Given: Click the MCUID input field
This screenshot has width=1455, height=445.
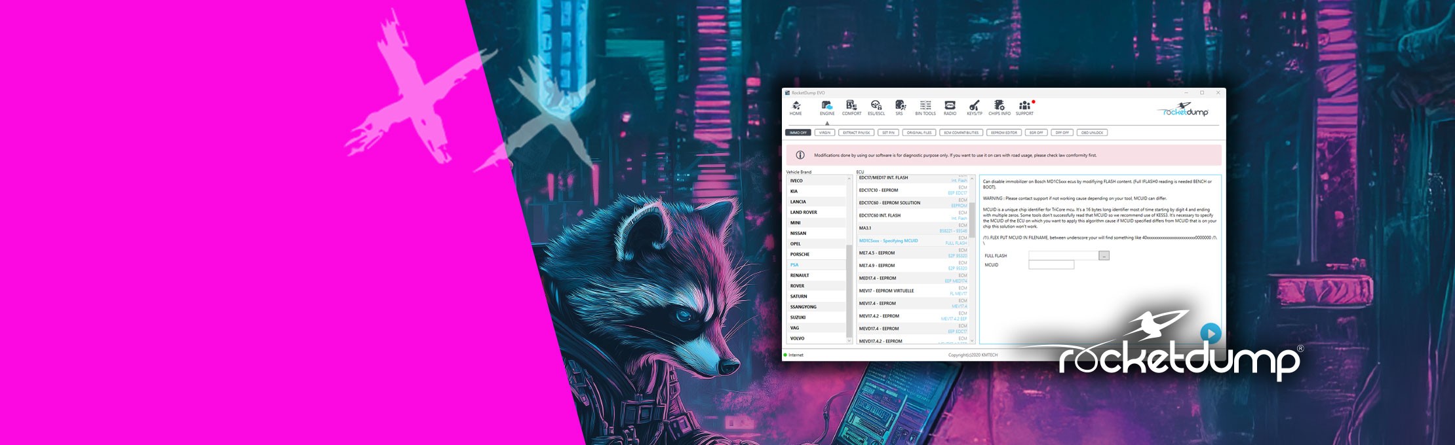Looking at the screenshot, I should tap(1051, 265).
